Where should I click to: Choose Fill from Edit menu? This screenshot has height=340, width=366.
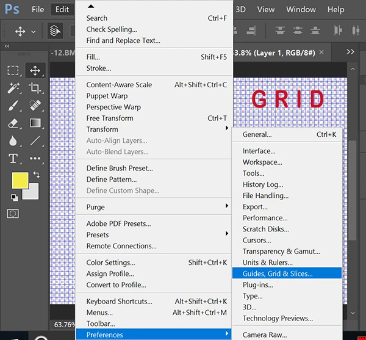[154, 57]
